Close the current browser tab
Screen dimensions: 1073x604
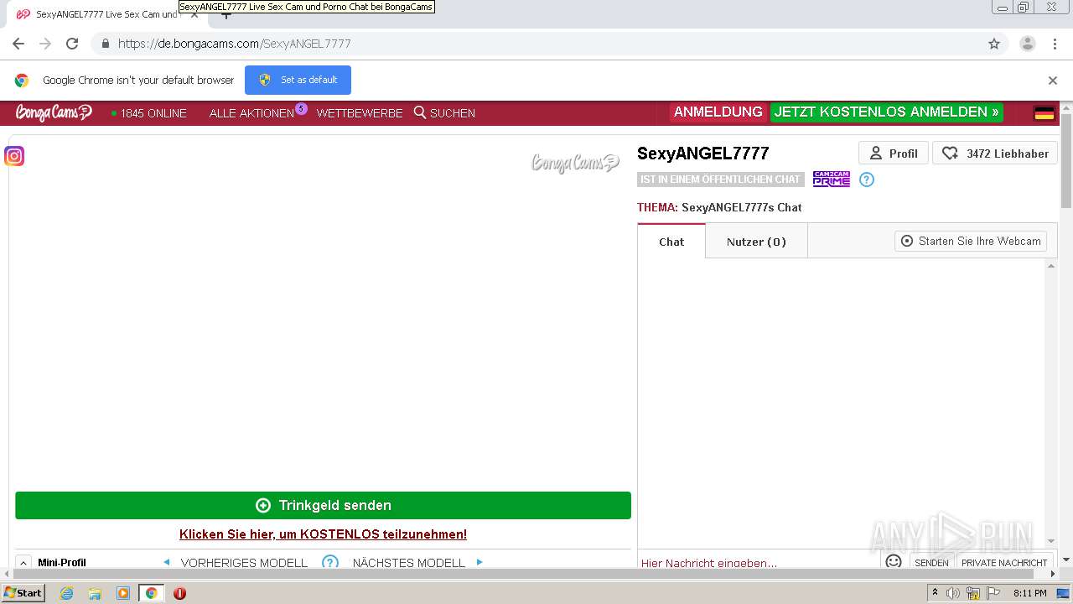(x=194, y=14)
